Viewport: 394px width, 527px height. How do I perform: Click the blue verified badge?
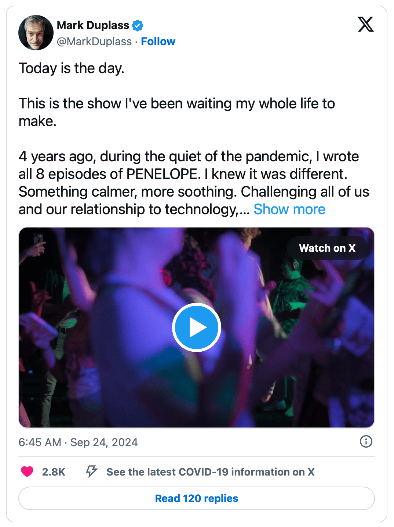(x=138, y=25)
